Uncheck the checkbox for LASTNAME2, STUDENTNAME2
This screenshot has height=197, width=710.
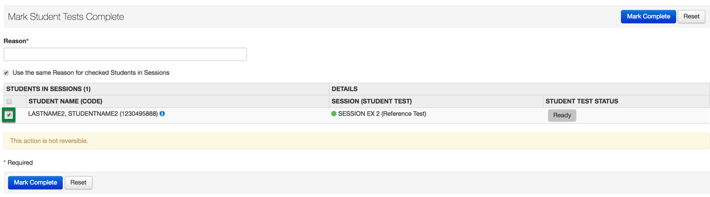(x=9, y=115)
